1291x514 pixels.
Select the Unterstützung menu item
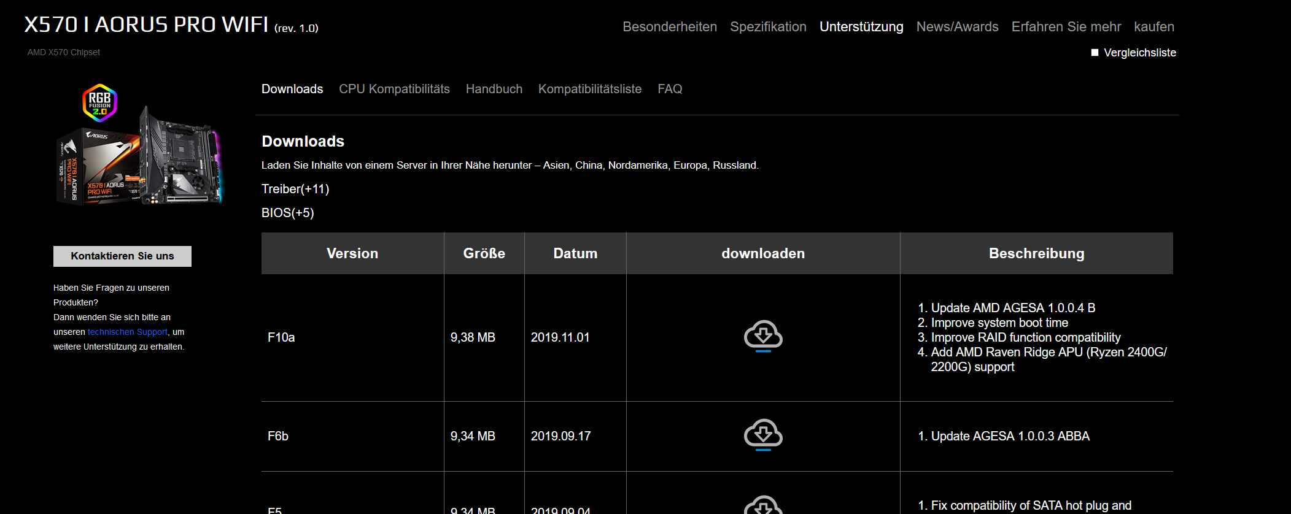861,27
